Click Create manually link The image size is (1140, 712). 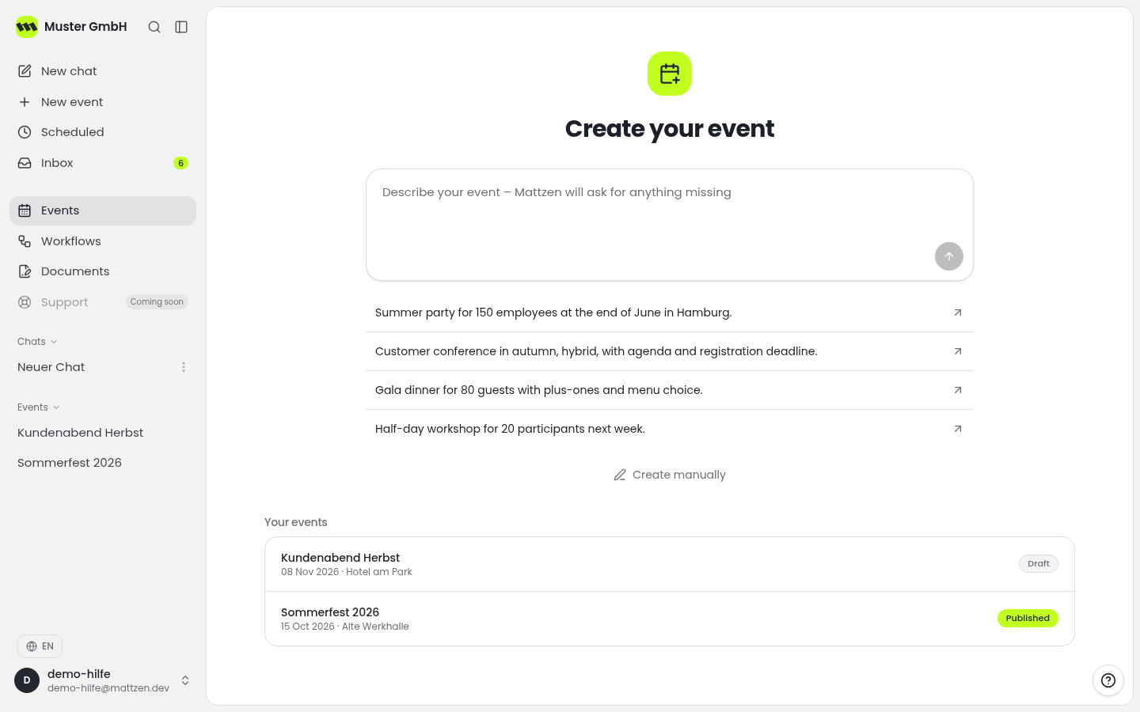coord(670,475)
